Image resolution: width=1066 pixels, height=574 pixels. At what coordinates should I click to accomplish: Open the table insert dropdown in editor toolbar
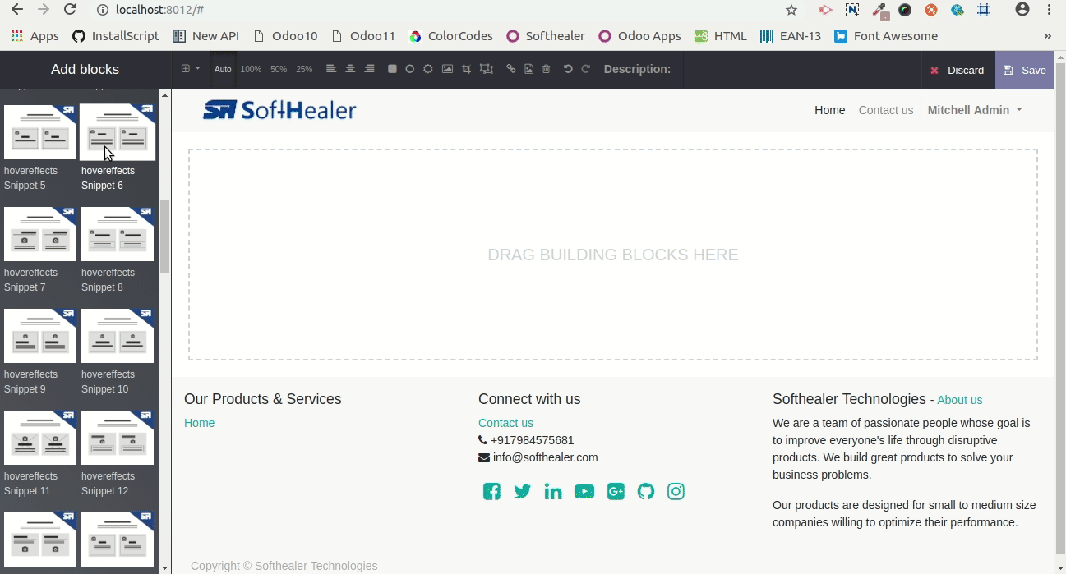pyautogui.click(x=191, y=69)
